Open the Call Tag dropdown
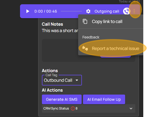Image resolution: width=147 pixels, height=117 pixels. tap(62, 80)
